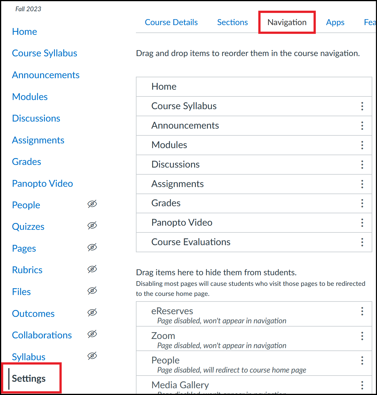Click hidden-eye icon beside Files

pyautogui.click(x=92, y=291)
